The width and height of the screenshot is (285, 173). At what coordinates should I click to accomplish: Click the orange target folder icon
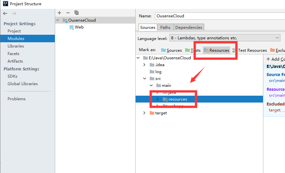152,113
